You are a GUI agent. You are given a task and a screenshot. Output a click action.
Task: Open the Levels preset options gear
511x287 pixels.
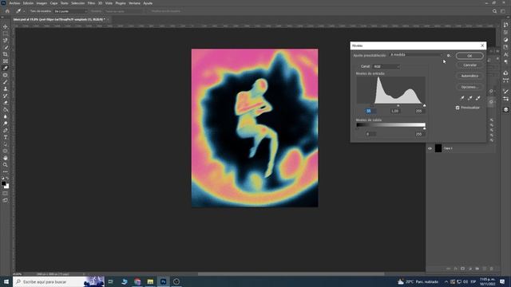pyautogui.click(x=449, y=55)
